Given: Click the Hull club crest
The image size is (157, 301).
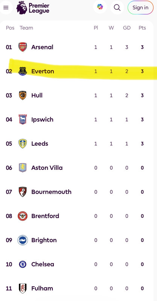Looking at the screenshot, I should pyautogui.click(x=23, y=95).
